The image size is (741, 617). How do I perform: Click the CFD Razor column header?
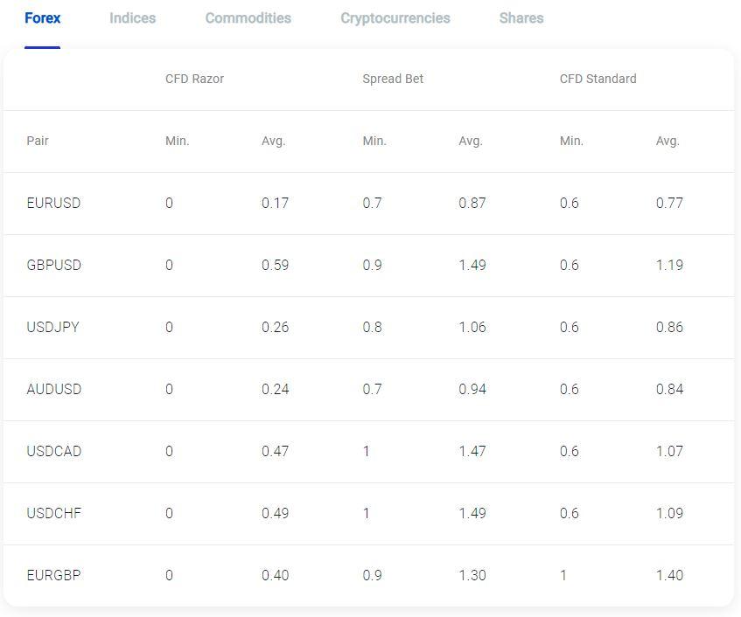tap(194, 79)
